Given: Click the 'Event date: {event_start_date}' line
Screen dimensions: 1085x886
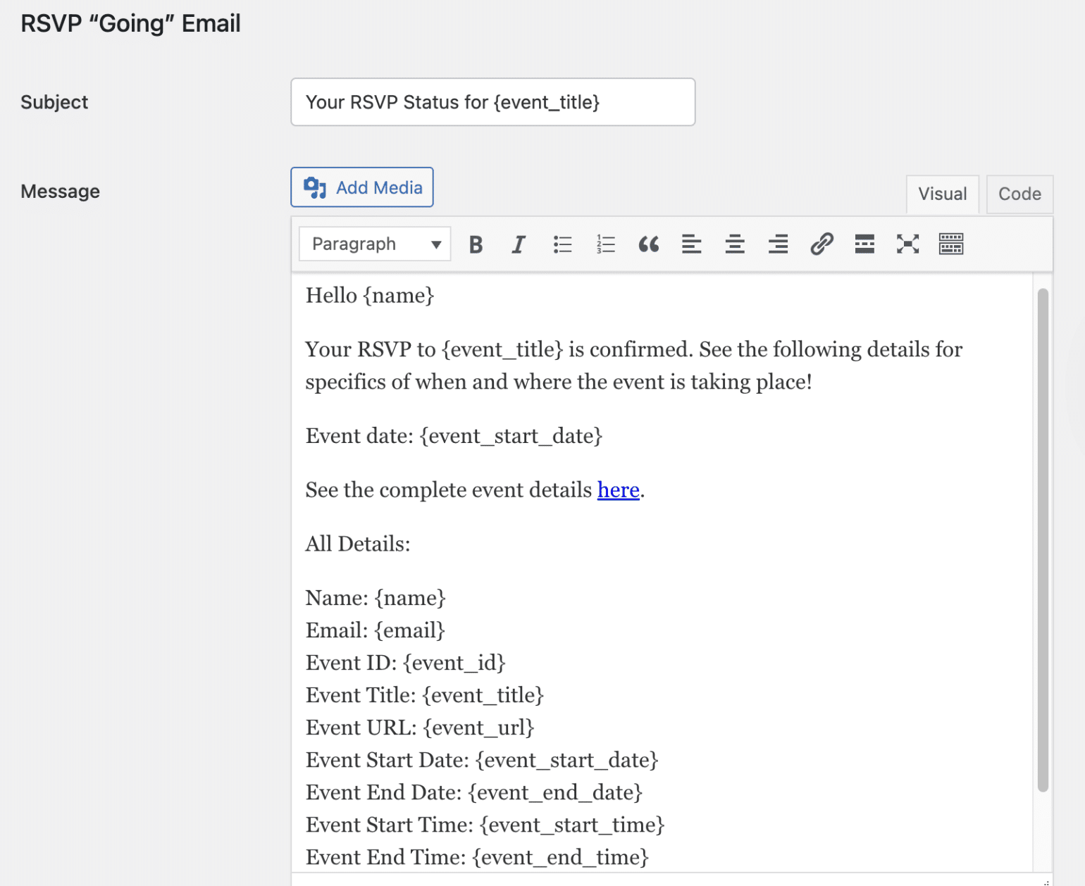Looking at the screenshot, I should pos(454,436).
